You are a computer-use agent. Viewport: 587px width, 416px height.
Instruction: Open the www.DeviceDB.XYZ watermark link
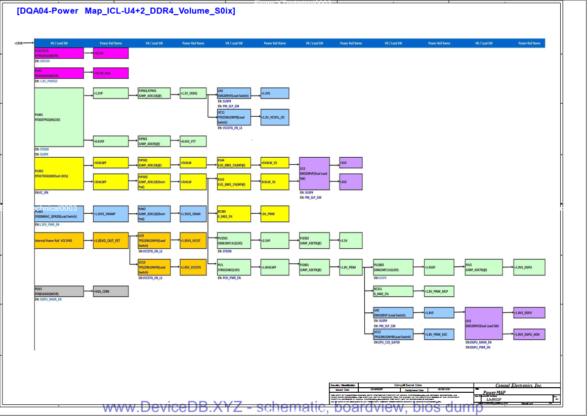click(x=292, y=407)
